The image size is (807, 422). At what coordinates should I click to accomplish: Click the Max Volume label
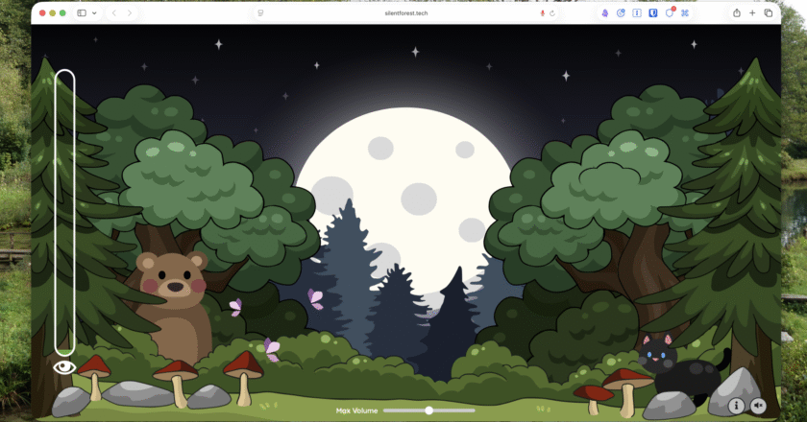[x=356, y=410]
